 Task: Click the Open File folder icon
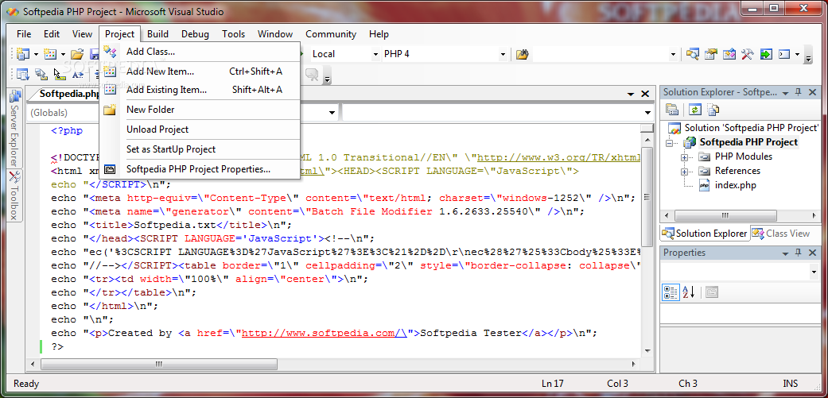78,54
